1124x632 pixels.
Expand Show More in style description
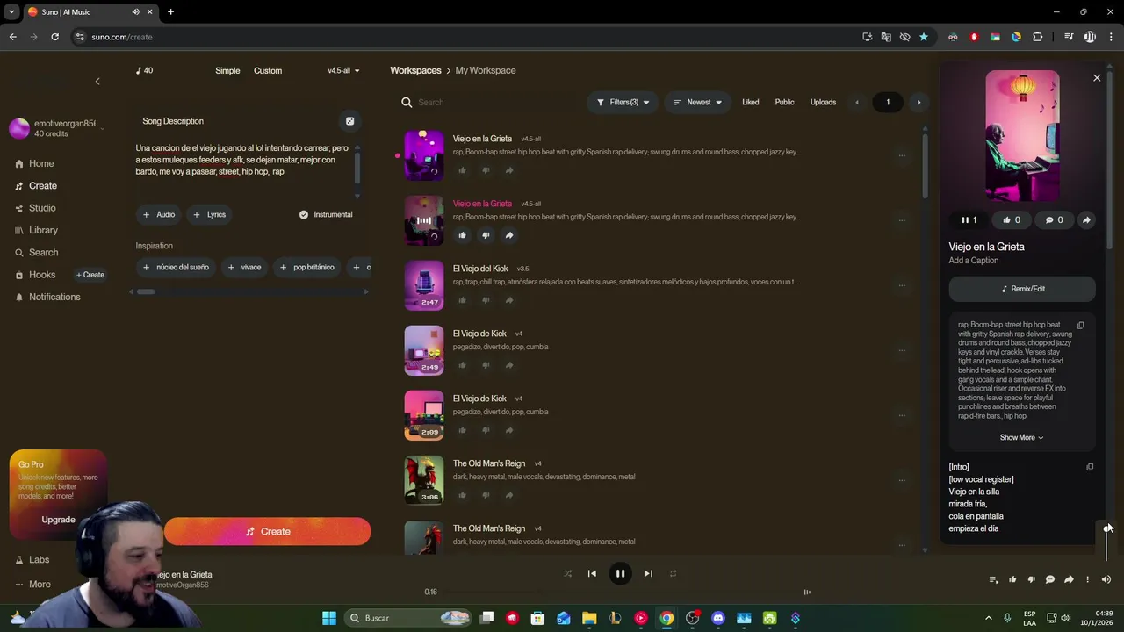point(1021,437)
